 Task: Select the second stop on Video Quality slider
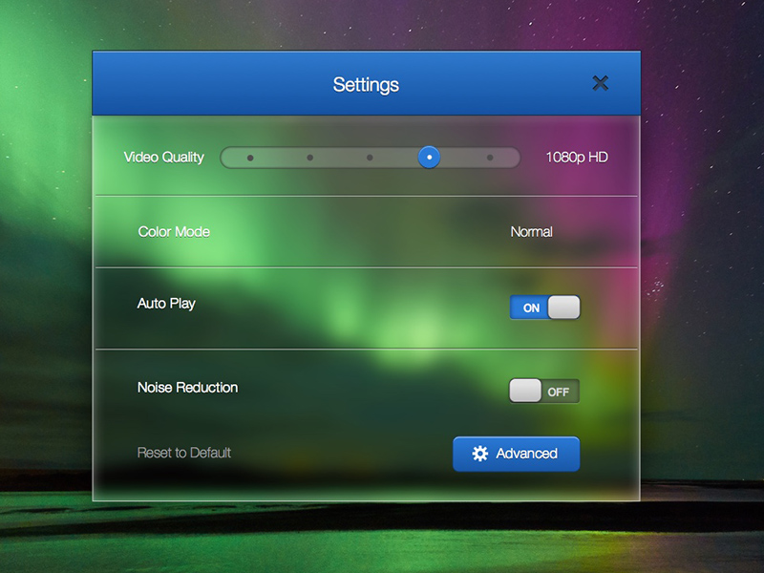pos(310,158)
